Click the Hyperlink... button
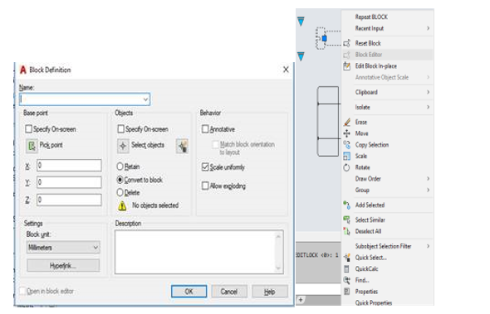This screenshot has height=314, width=490. [63, 266]
